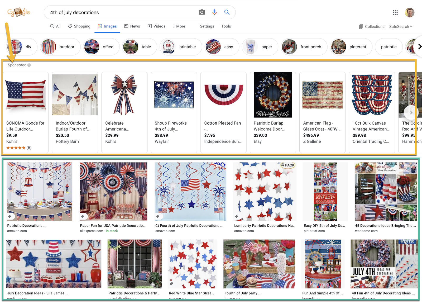Advance sponsored carousel with next arrow

(411, 112)
